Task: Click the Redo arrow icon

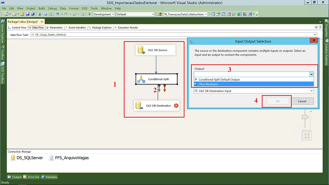Action: (66, 14)
